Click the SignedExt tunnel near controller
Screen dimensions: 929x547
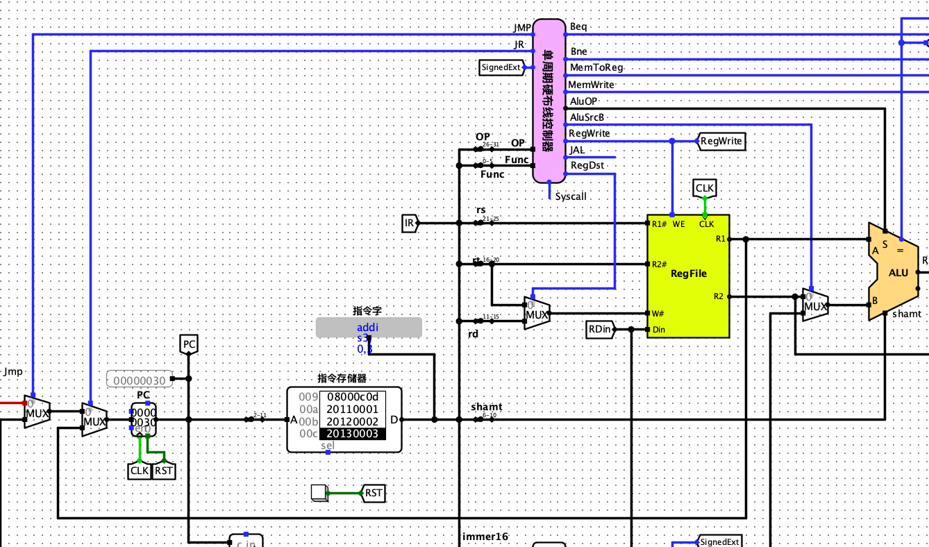(501, 67)
